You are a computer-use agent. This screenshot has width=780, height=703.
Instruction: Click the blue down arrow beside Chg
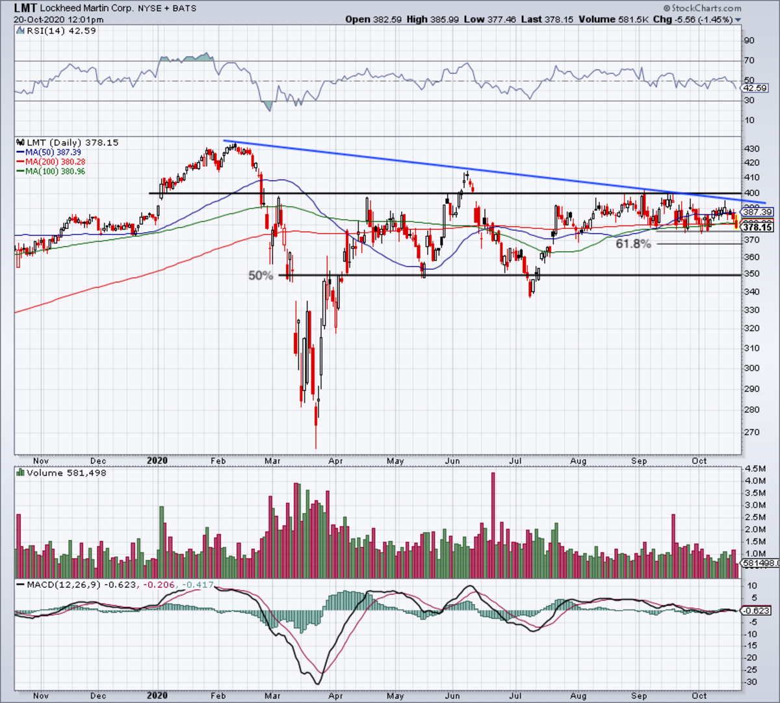[738, 20]
